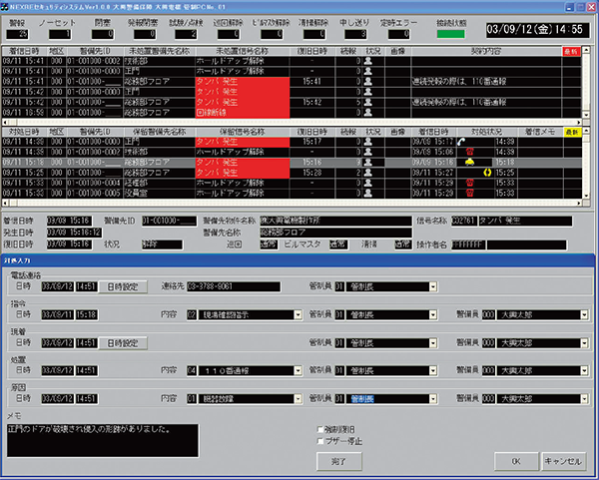Click yellow patrol car icon in highlighted row
This screenshot has width=599, height=480.
[x=469, y=162]
